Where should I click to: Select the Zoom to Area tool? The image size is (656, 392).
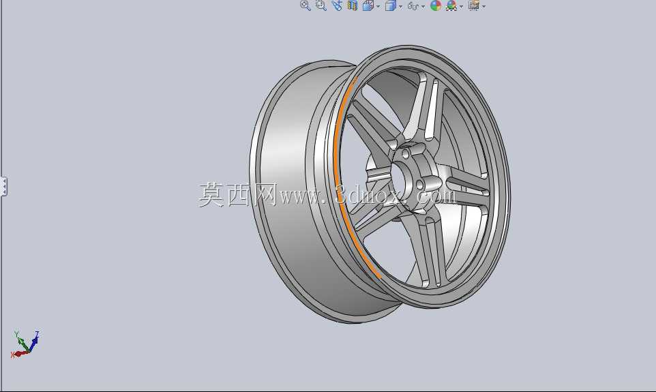321,5
